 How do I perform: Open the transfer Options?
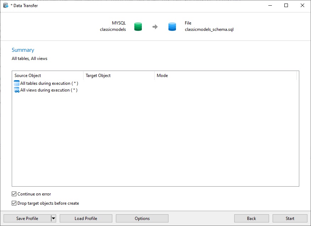[x=142, y=219]
